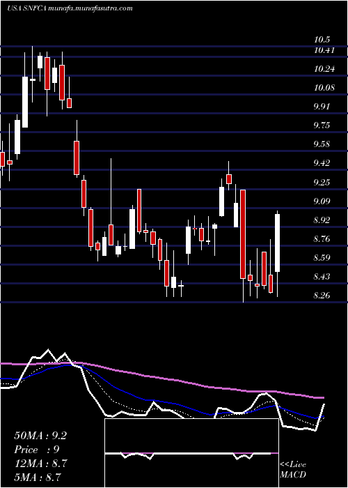Click the 12MA : 8.7 reading
The width and height of the screenshot is (348, 488).
tap(40, 464)
